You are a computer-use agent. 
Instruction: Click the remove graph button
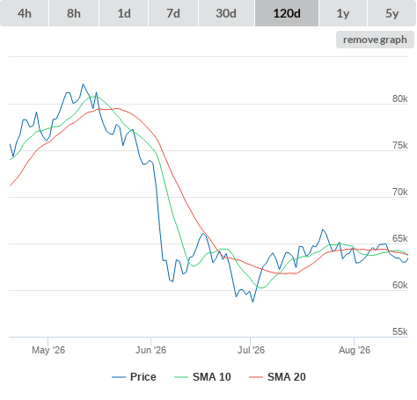click(375, 40)
